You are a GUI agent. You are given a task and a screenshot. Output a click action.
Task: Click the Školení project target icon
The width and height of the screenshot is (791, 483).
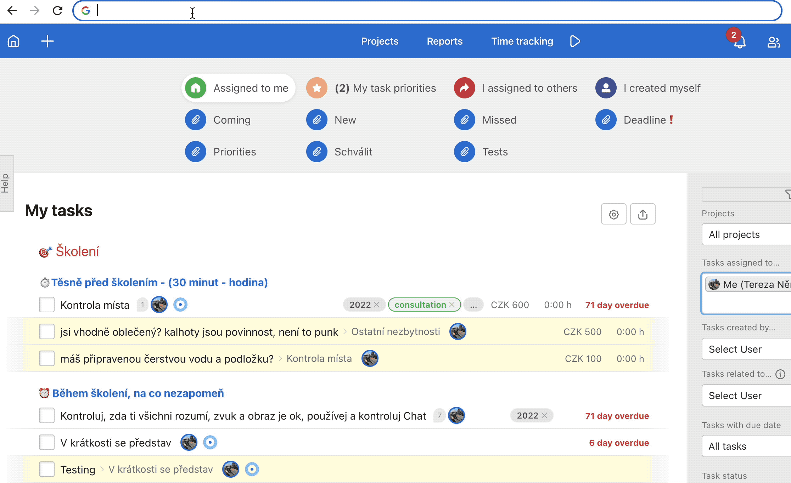(x=44, y=252)
